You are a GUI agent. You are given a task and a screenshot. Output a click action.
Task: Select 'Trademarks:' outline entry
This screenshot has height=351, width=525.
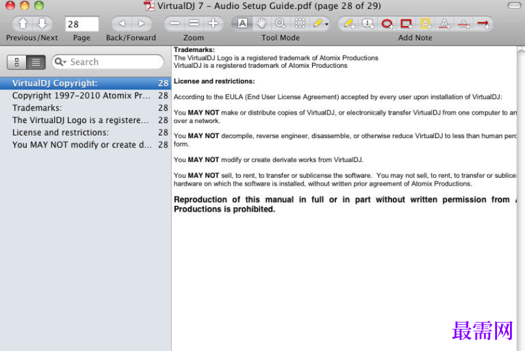85,107
